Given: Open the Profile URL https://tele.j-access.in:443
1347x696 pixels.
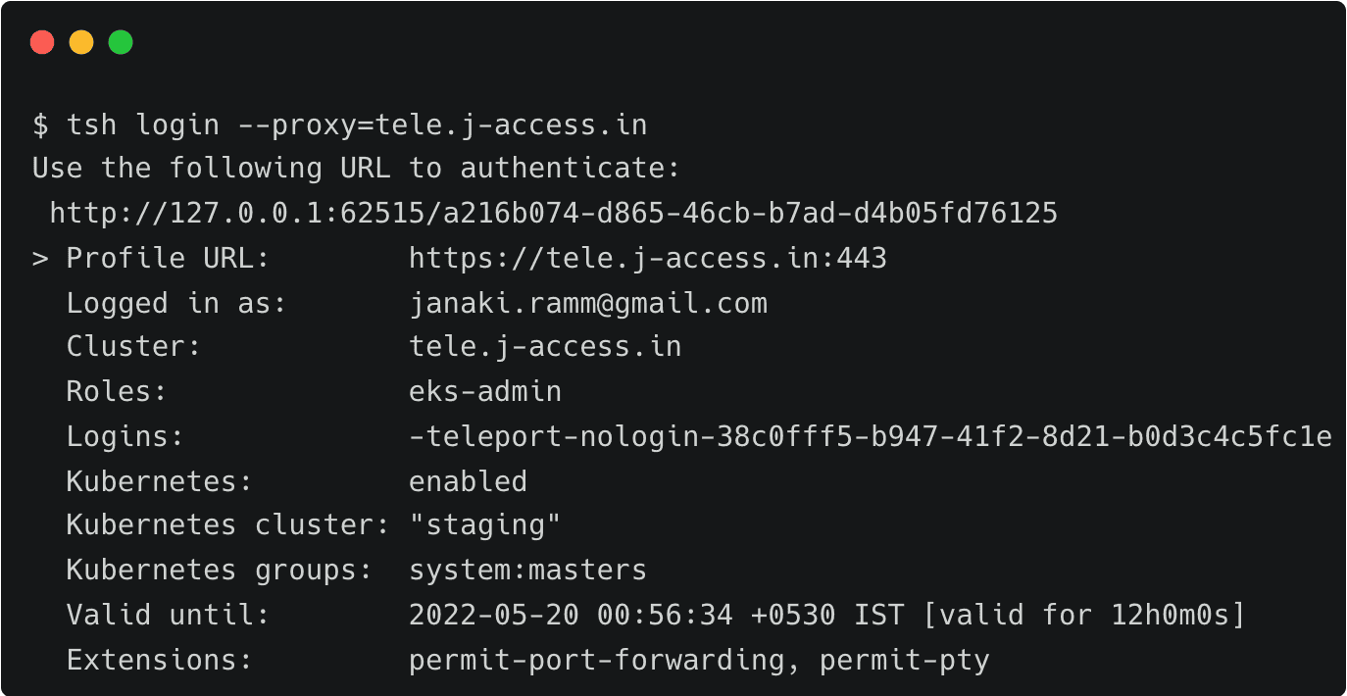Looking at the screenshot, I should [x=647, y=259].
